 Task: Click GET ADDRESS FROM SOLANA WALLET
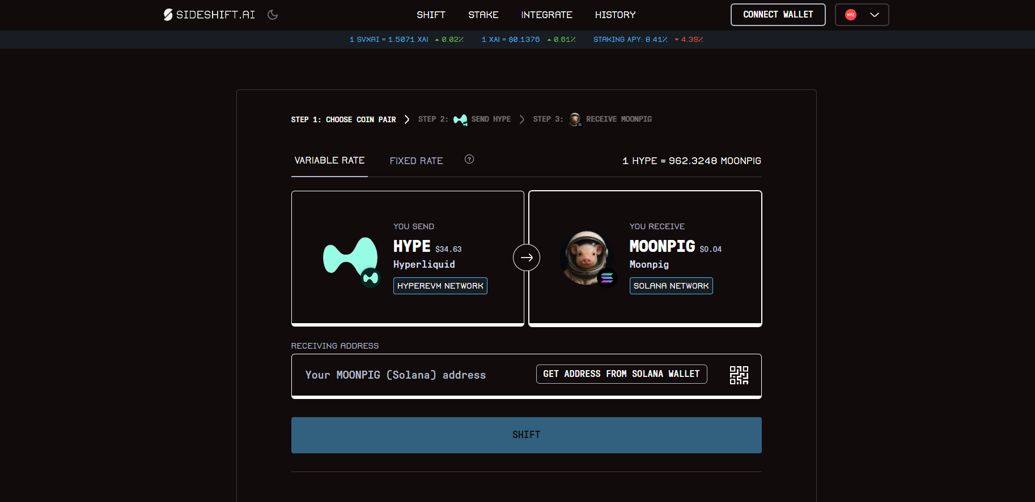point(621,374)
